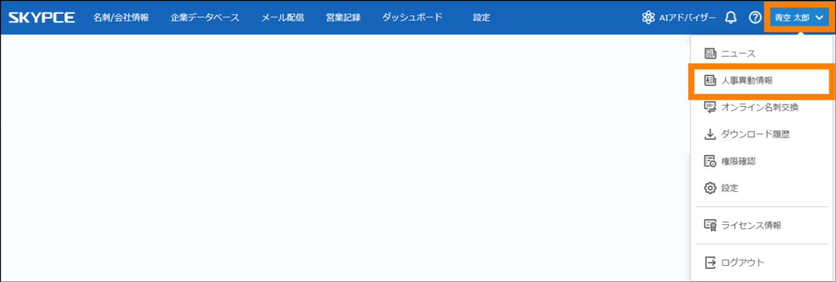Click the AIアドバイザー text label
Image resolution: width=836 pixels, height=282 pixels.
(687, 18)
